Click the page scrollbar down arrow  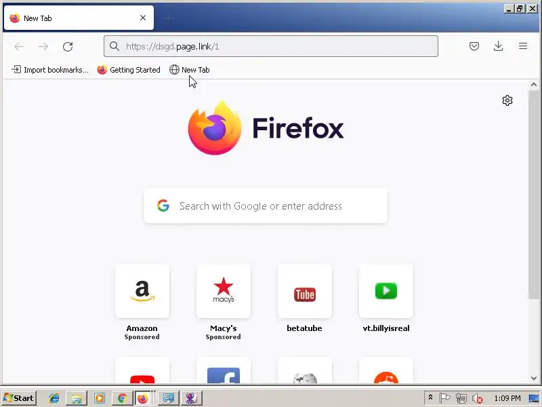(x=533, y=379)
